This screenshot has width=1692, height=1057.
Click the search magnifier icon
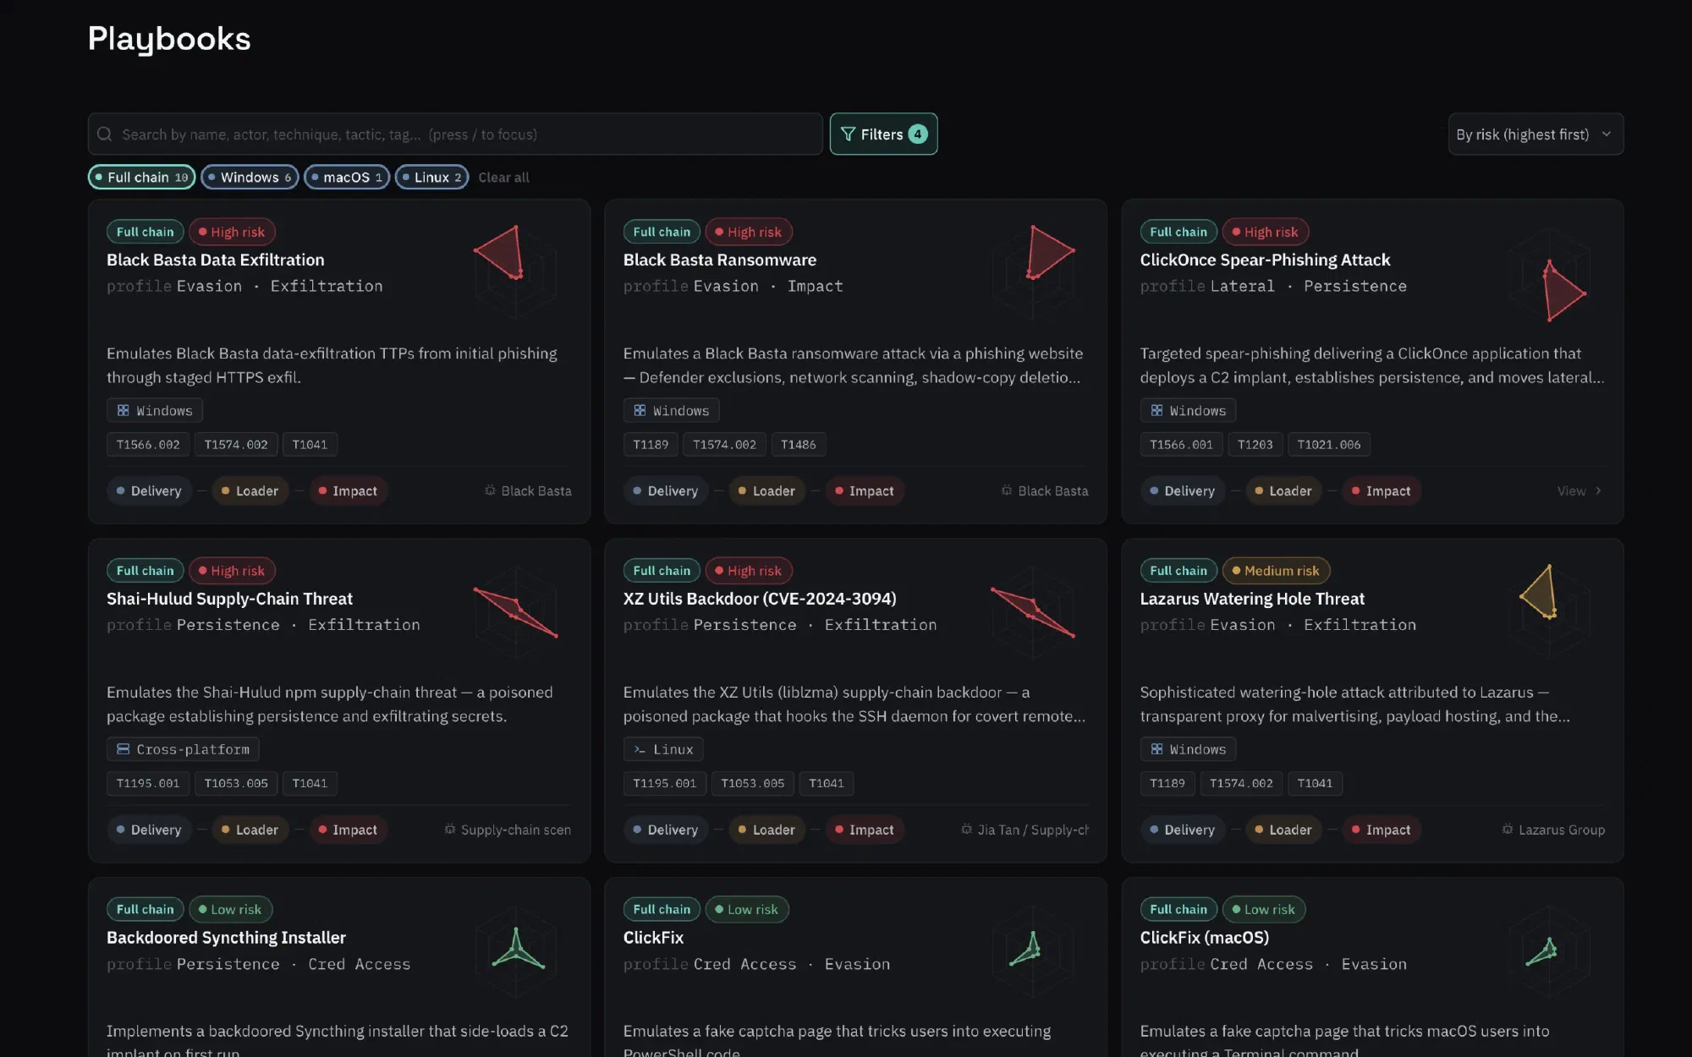(105, 134)
